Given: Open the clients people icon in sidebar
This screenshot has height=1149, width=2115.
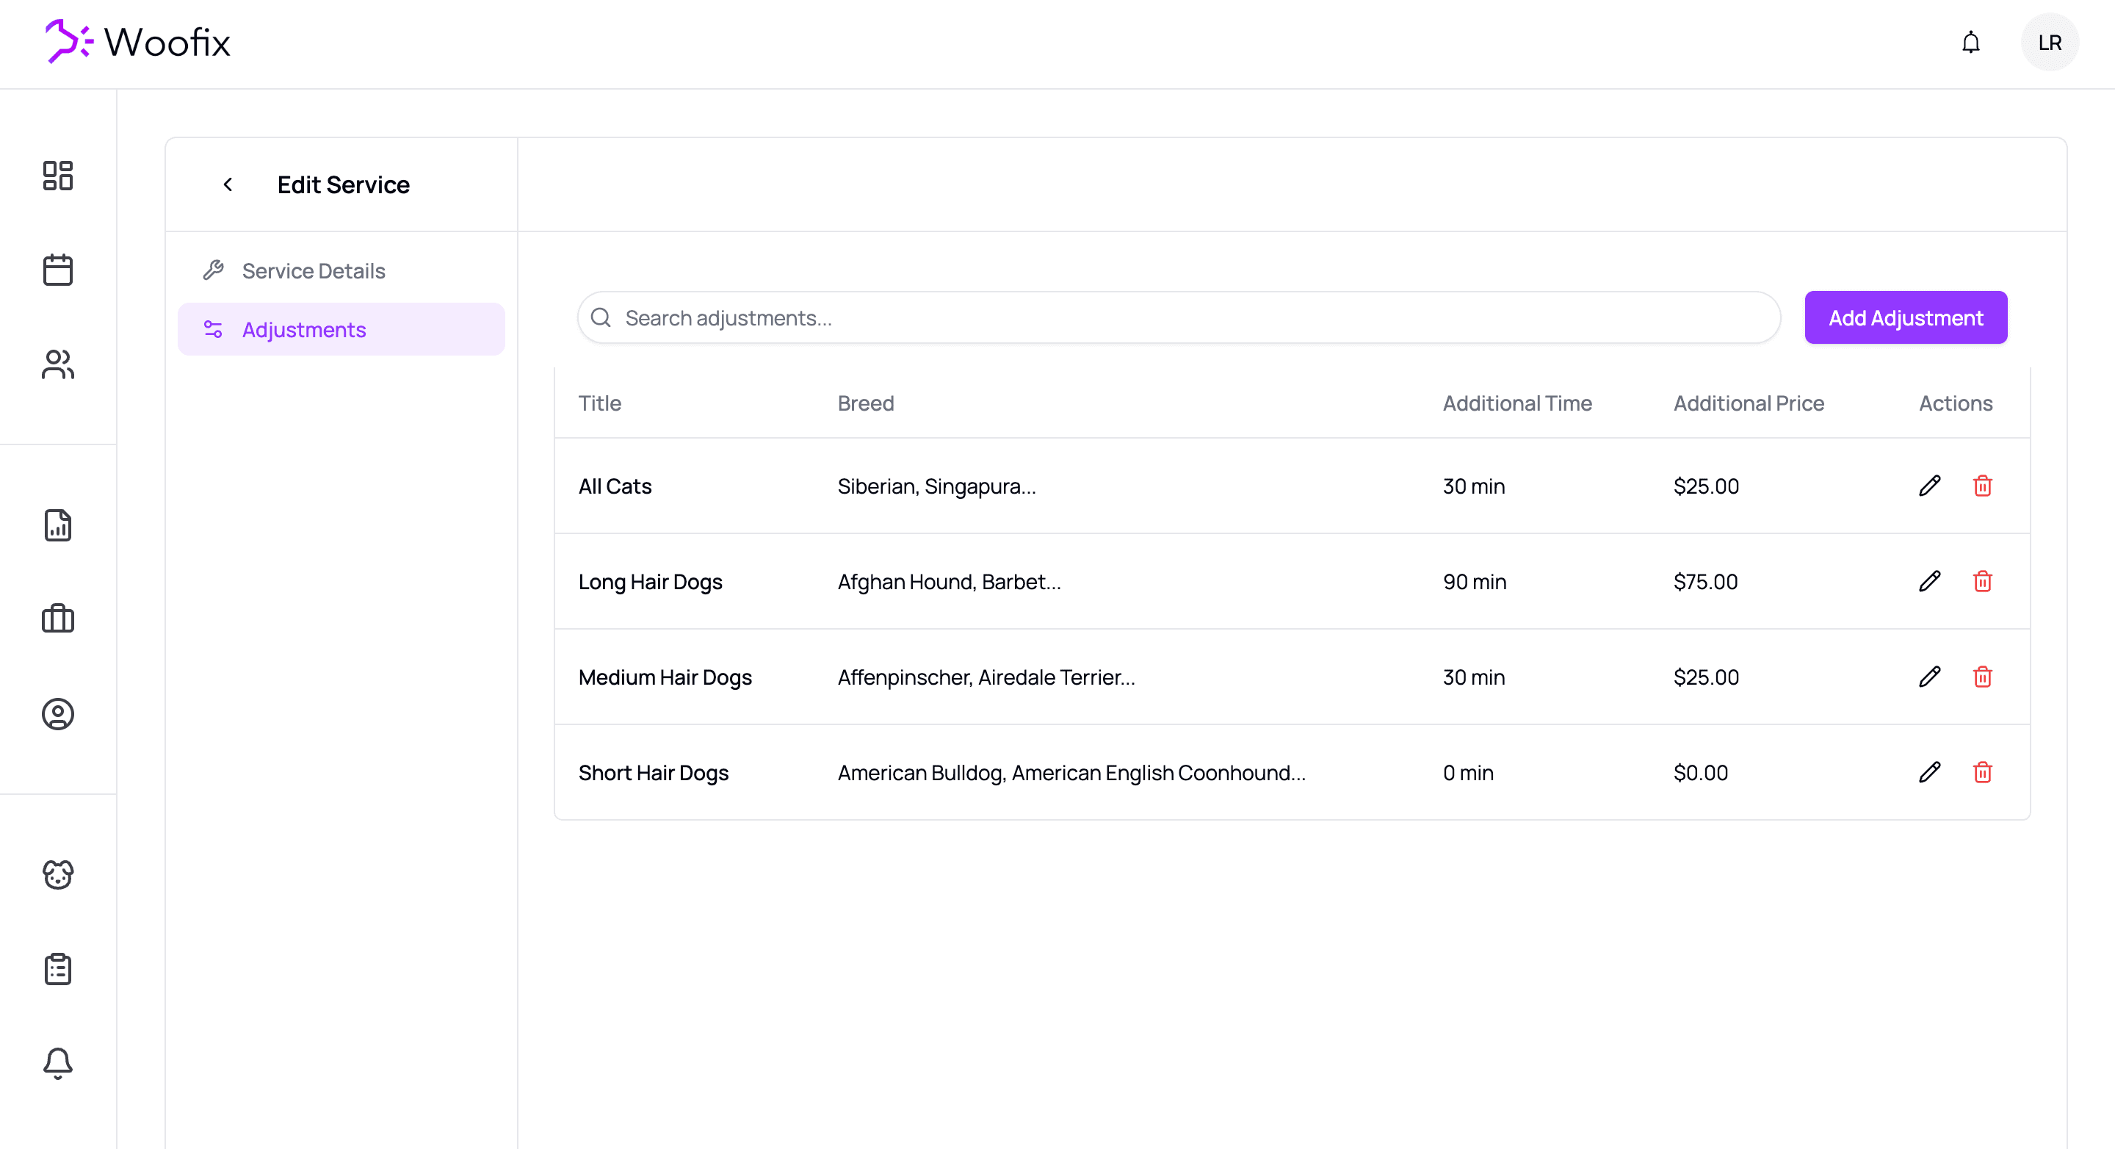Looking at the screenshot, I should 57,364.
